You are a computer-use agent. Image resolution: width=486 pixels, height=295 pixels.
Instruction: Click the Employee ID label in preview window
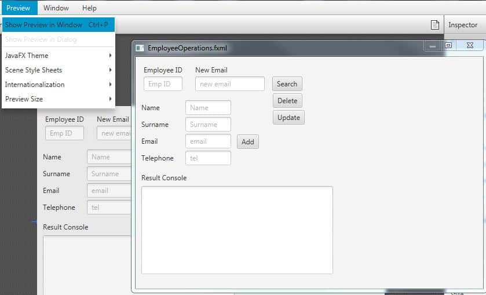pyautogui.click(x=163, y=70)
